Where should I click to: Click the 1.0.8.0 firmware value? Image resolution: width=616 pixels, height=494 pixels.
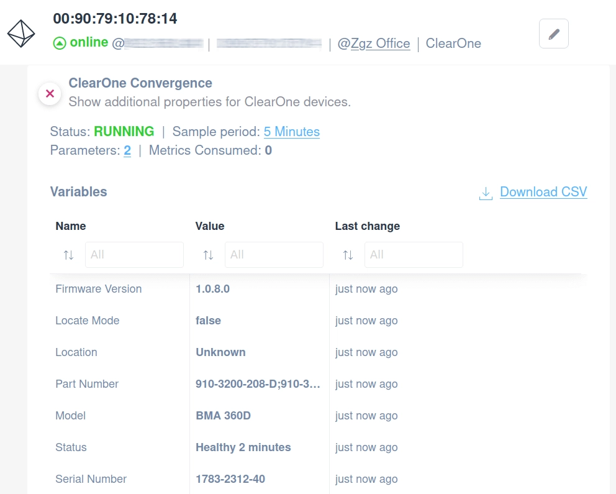pyautogui.click(x=212, y=289)
